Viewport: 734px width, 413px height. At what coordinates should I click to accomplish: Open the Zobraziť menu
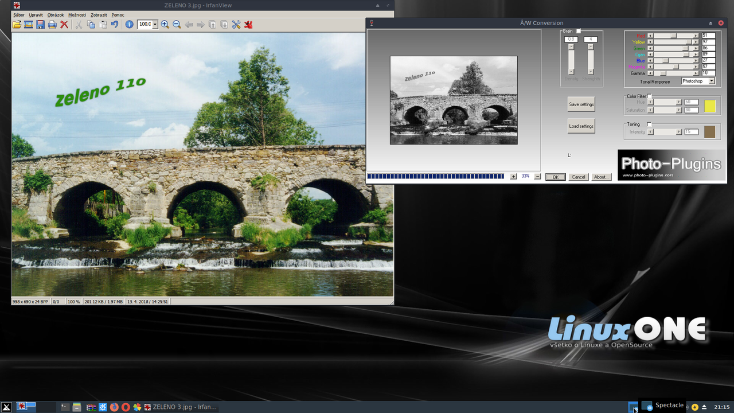coord(99,15)
